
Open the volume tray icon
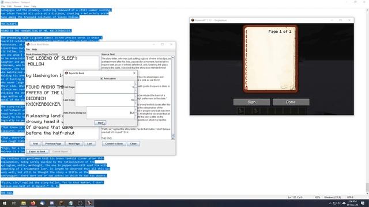339,203
